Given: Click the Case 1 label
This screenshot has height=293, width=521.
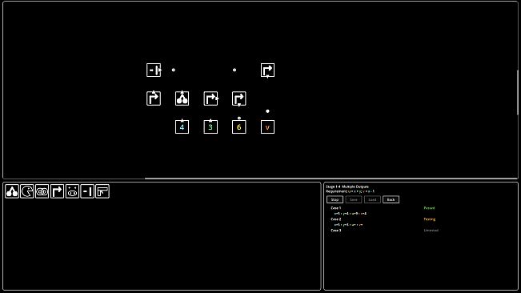Looking at the screenshot, I should coord(336,208).
